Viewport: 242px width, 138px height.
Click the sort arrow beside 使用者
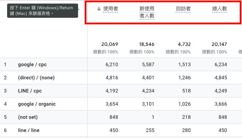[x=99, y=9]
